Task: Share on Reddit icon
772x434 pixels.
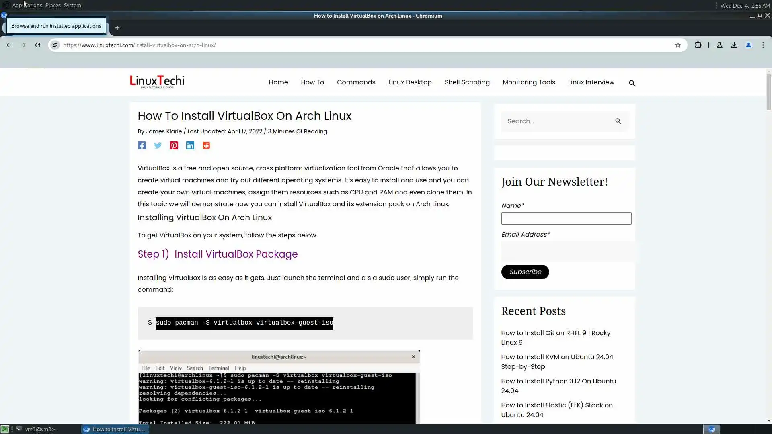Action: coord(206,145)
